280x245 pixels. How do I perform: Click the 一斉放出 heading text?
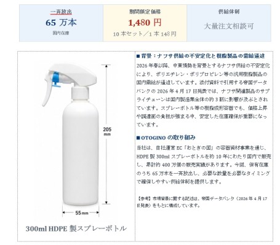[x=61, y=12]
